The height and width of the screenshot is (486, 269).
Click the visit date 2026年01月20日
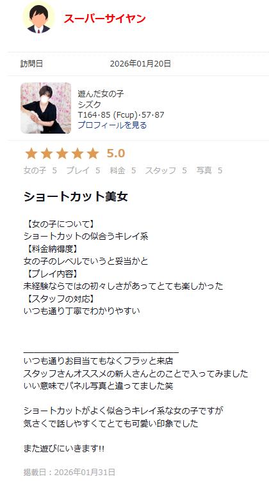pos(140,64)
